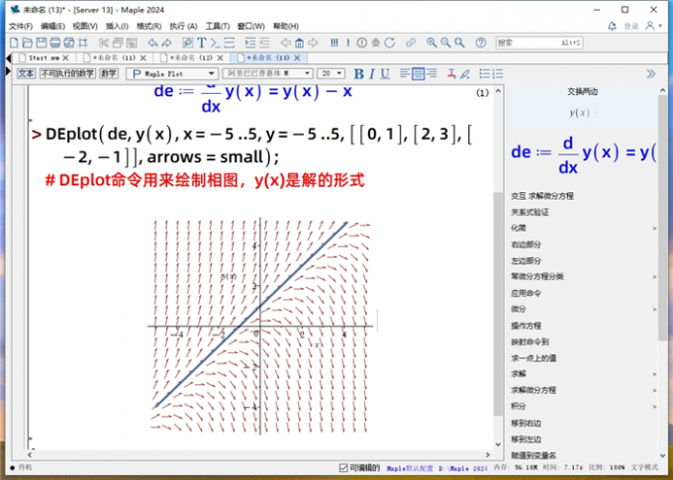673x480 pixels.
Task: Click the zoom in magnifier icon
Action: (432, 43)
